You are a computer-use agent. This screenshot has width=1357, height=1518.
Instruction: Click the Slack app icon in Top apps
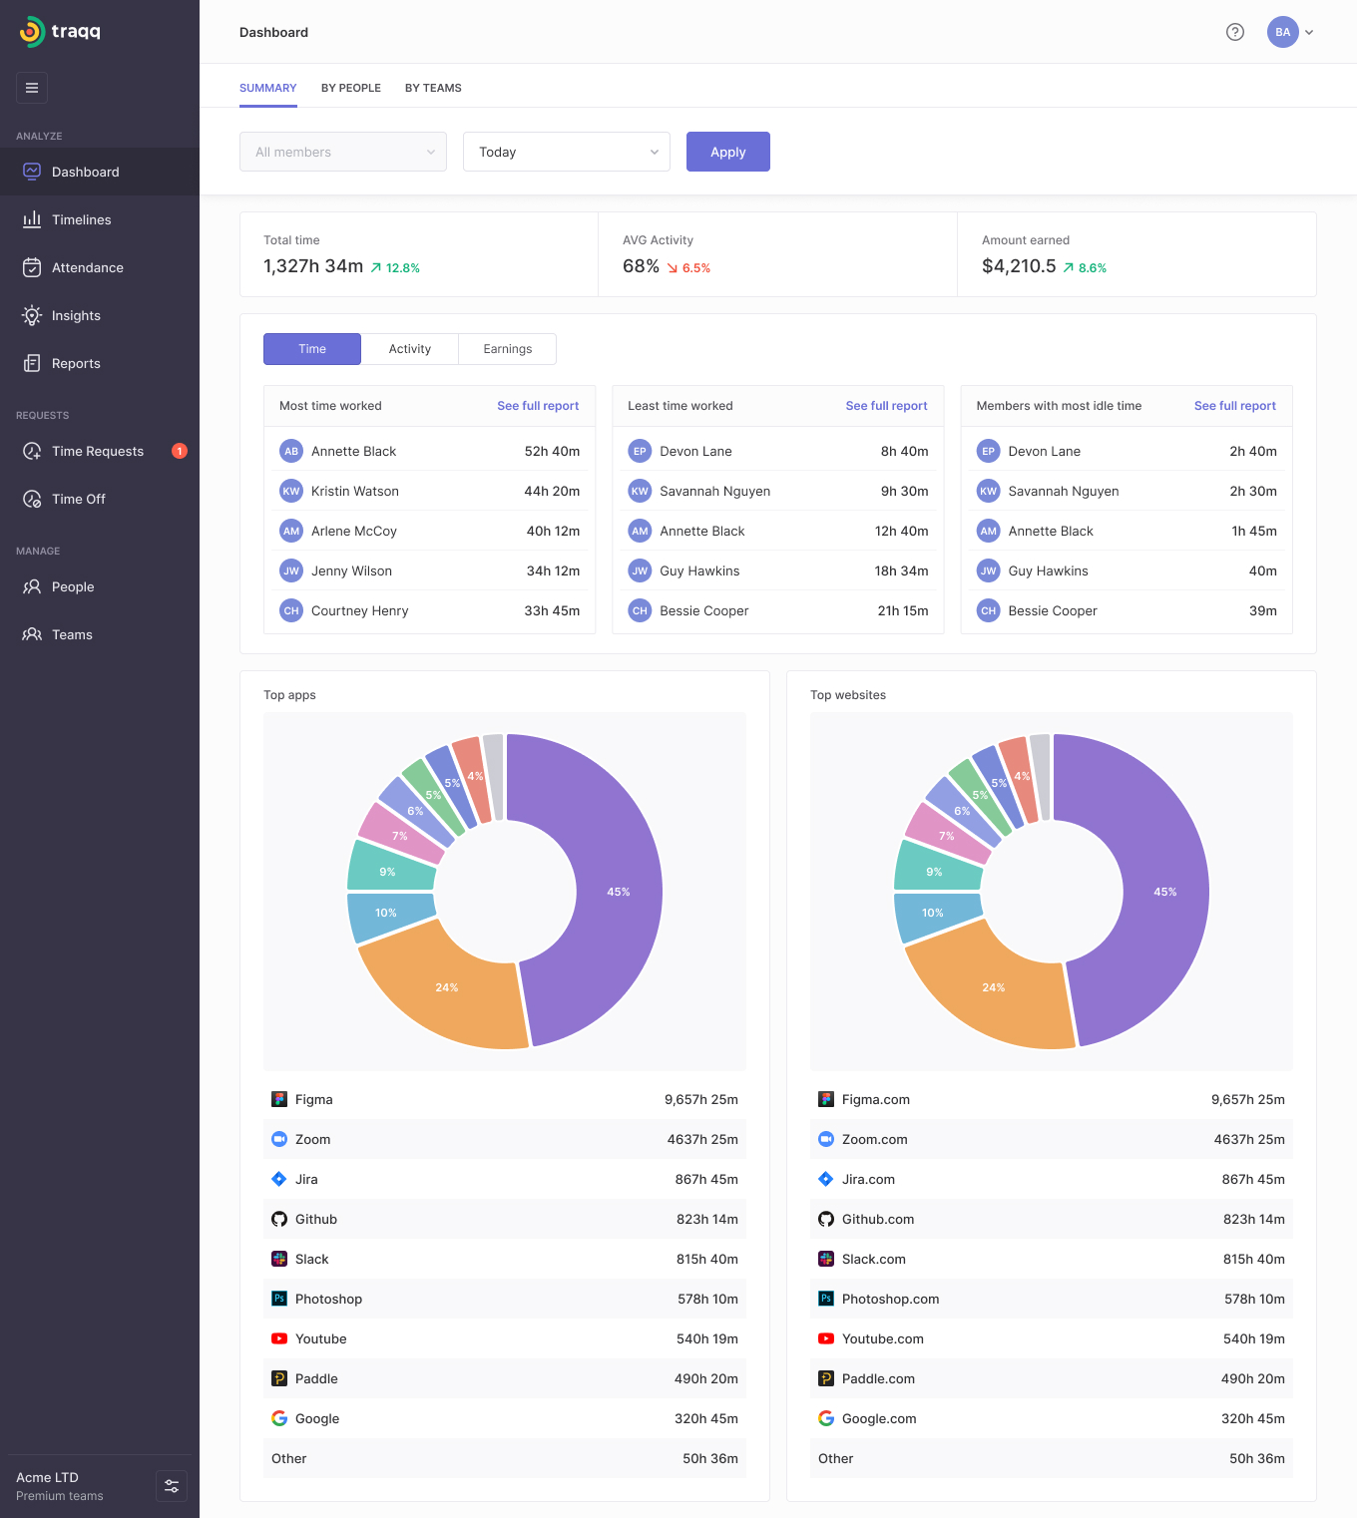pyautogui.click(x=279, y=1259)
